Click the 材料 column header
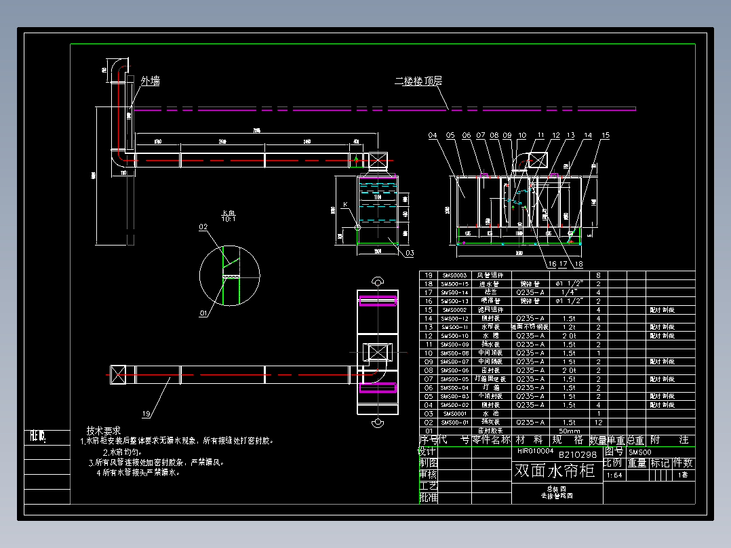This screenshot has width=731, height=548. (x=530, y=439)
